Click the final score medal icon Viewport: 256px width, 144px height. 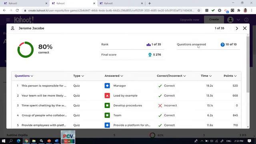click(x=150, y=55)
